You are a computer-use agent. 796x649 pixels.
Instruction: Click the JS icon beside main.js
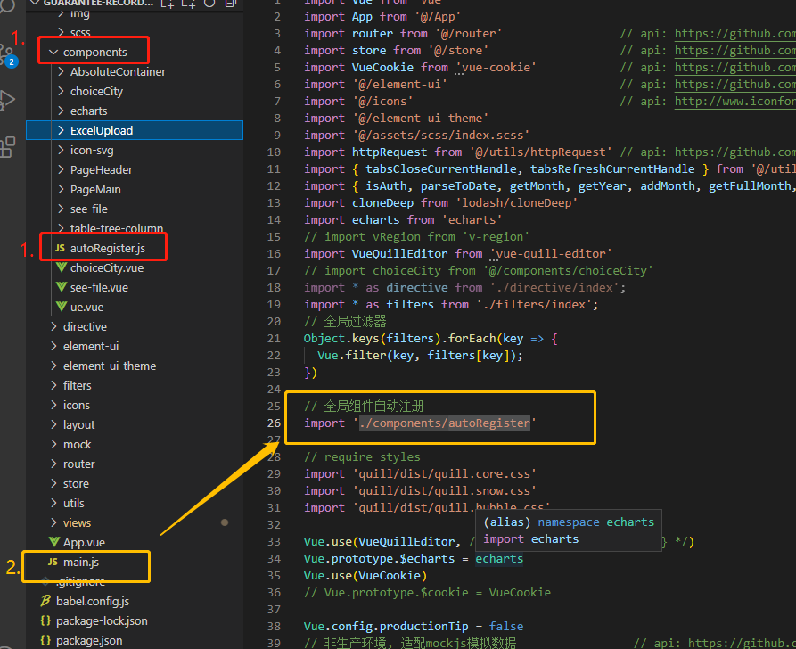pos(53,562)
